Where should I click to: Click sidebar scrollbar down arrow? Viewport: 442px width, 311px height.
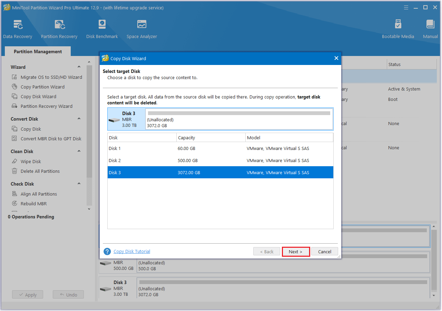[89, 209]
